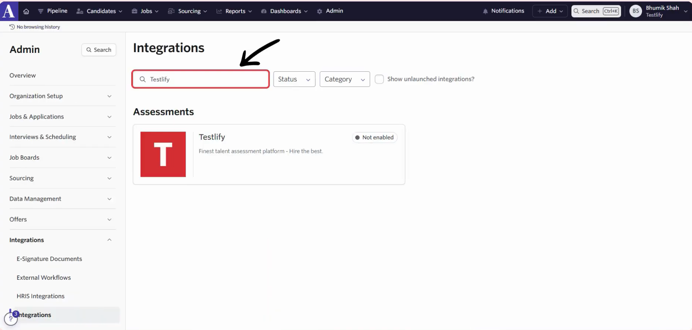Screen dimensions: 692x330
Task: Expand Data Management section
Action: 63,199
